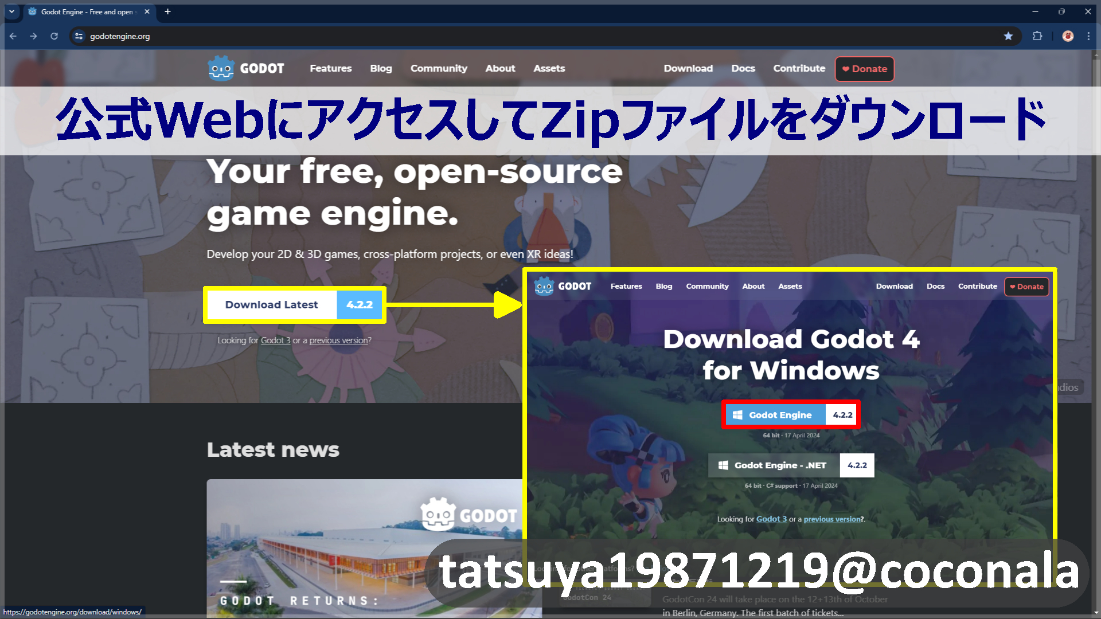The width and height of the screenshot is (1101, 619).
Task: Open Community in the inset page navbar
Action: click(x=707, y=286)
